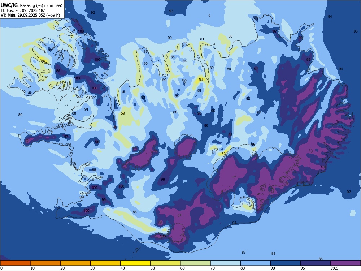Click the light blue 80–90 legend swatch
Screen dimensions: 361x271
coord(256,263)
